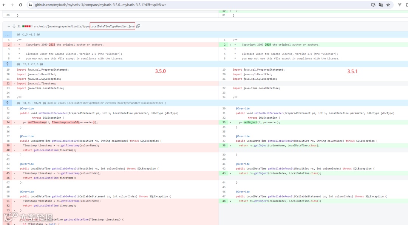Click hunk header text '@@ -19,7 +19,6 @@'
Viewport: 408px width, 225px height.
point(30,64)
